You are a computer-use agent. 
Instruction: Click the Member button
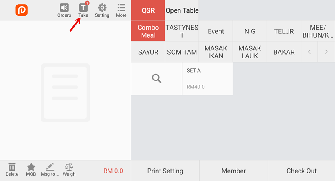233,171
